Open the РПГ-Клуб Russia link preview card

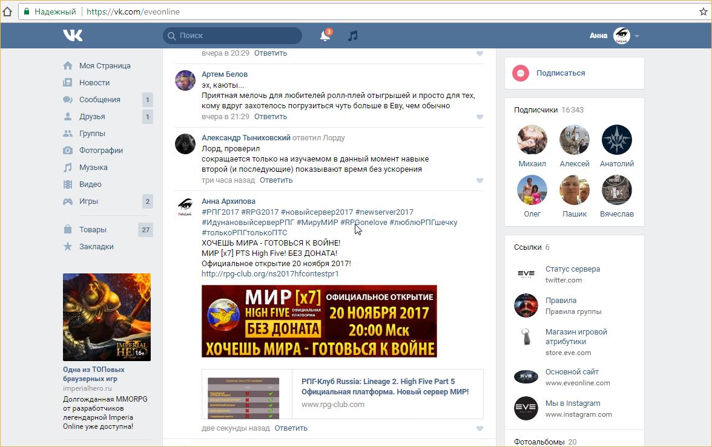343,394
